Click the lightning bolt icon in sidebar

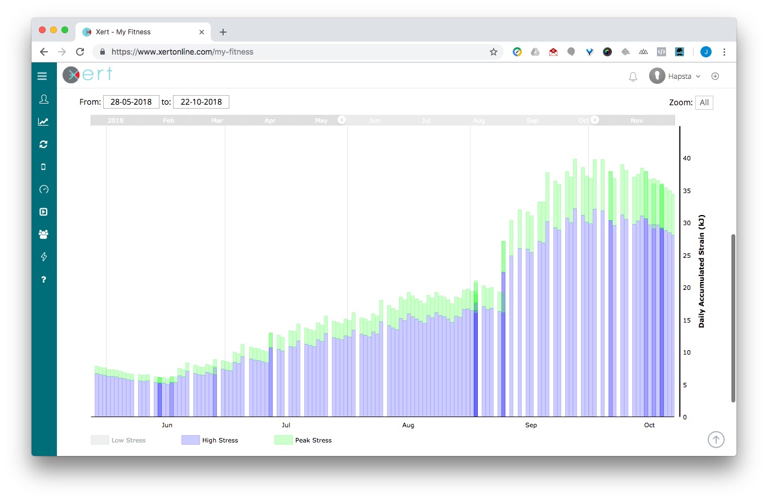coord(43,257)
